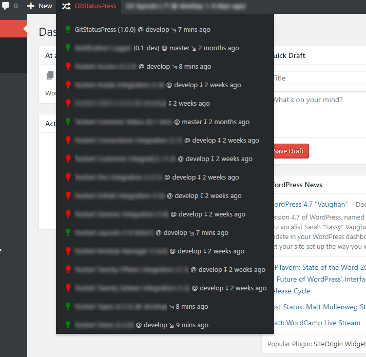
Task: Click the blurred status item in admin bar
Action: click(x=185, y=6)
